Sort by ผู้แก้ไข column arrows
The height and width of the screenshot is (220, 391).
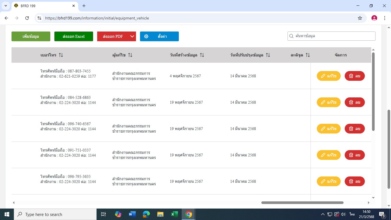click(130, 55)
